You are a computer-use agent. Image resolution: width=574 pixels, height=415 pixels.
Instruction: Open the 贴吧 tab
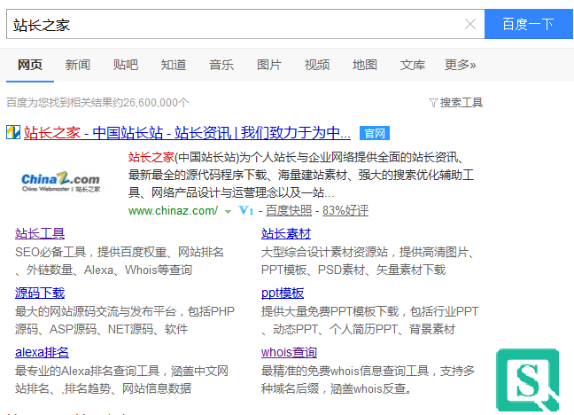[x=126, y=65]
